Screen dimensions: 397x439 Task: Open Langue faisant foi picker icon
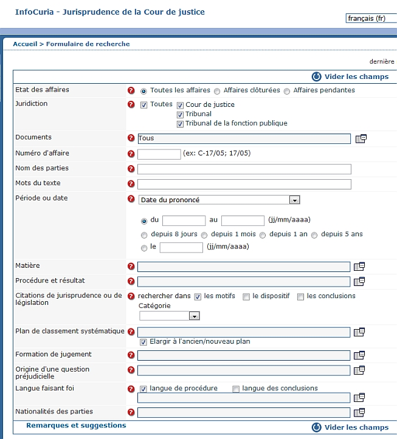coord(359,398)
